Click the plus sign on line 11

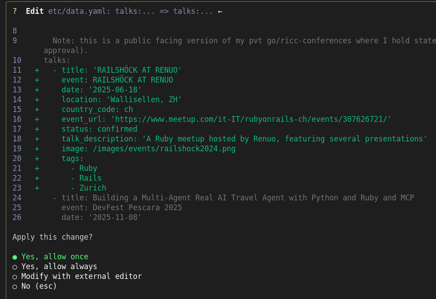[x=37, y=70]
